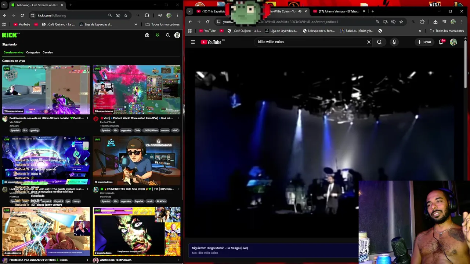This screenshot has height=264, width=470.
Task: Click Siguiente: Diego Morán - La Murga (Live)
Action: 220,248
